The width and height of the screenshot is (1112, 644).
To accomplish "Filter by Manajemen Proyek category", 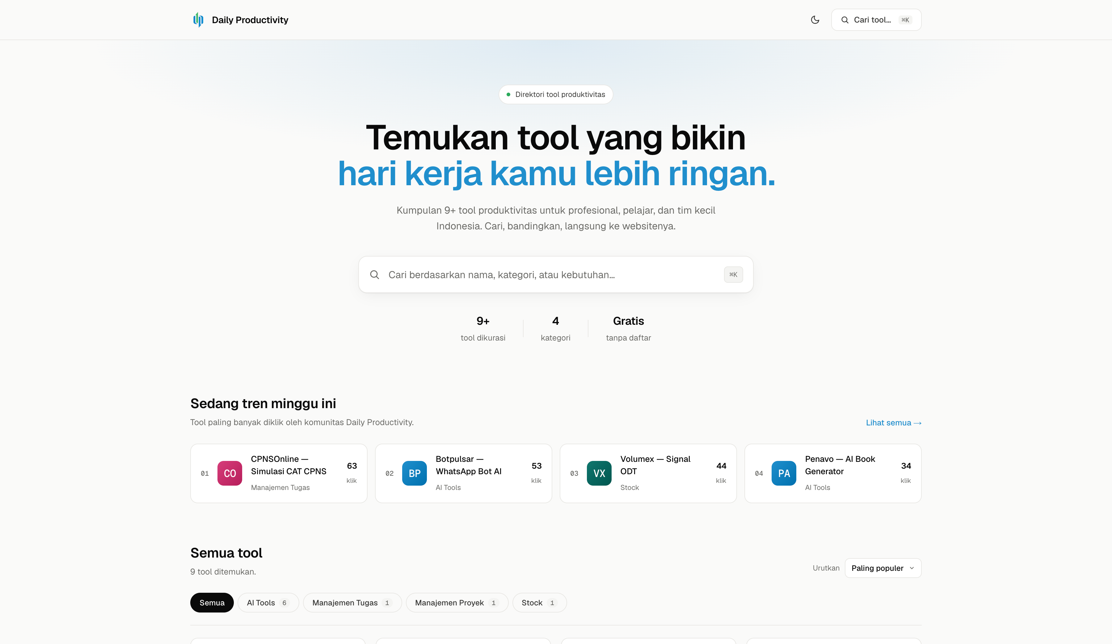I will [457, 603].
